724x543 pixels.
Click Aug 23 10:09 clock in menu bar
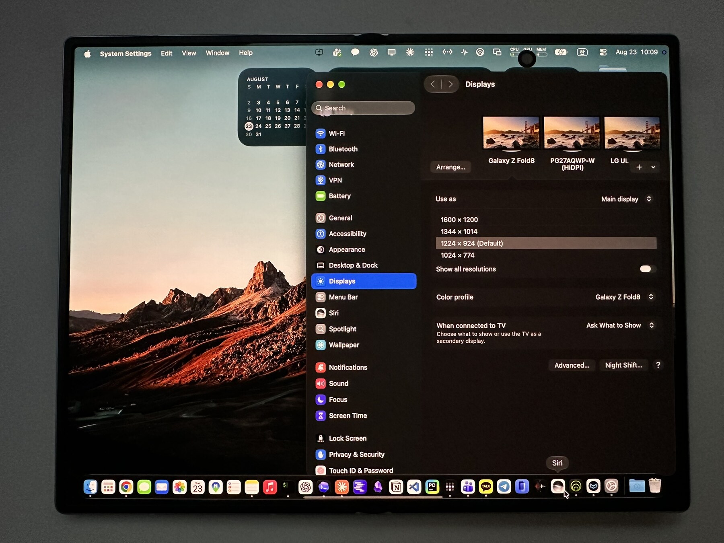(x=637, y=52)
